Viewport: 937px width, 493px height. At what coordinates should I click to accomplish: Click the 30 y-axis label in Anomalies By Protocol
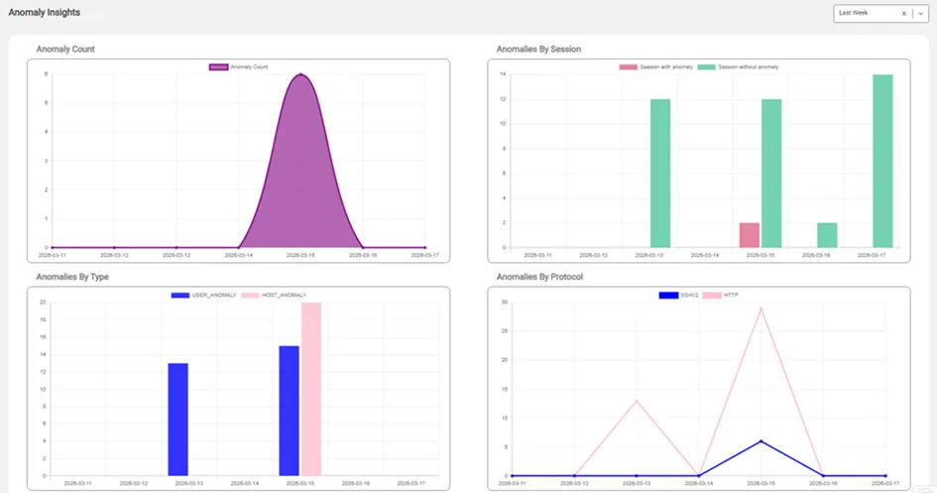pyautogui.click(x=505, y=303)
